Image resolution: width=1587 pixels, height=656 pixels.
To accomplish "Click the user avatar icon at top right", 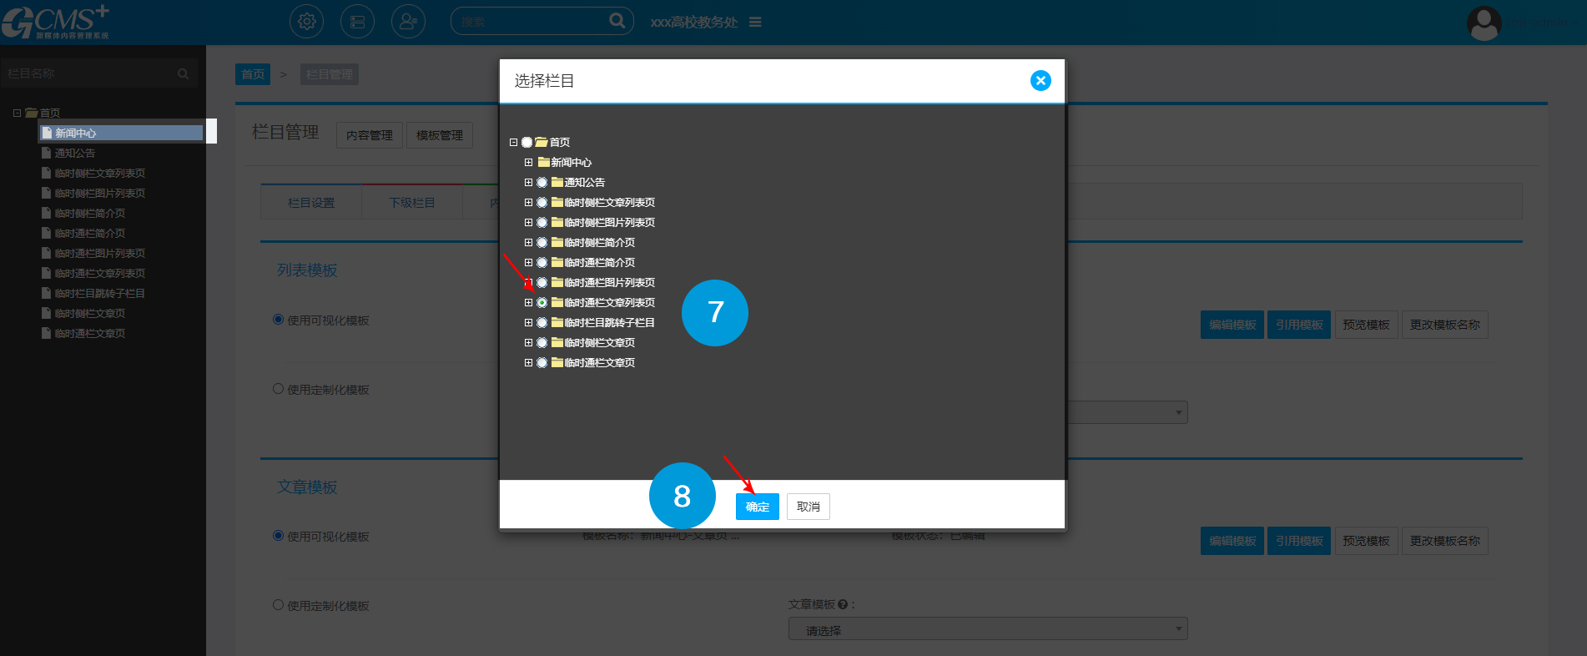I will click(1484, 23).
